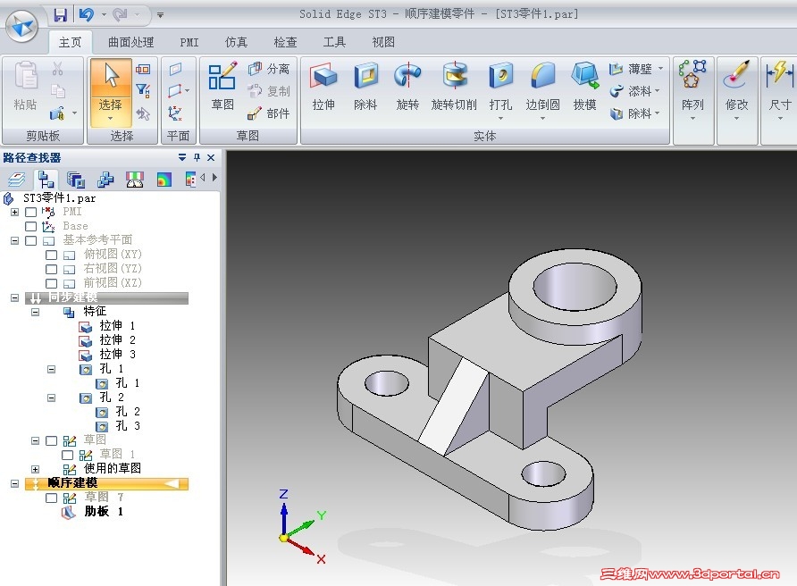Open the layers tab icon in PathFinder
This screenshot has height=586, width=797.
coord(16,180)
